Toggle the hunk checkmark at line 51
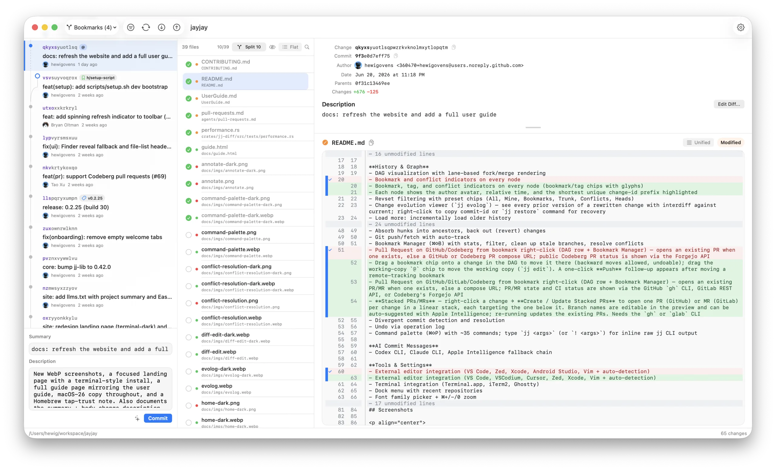Image resolution: width=776 pixels, height=470 pixels. 330,250
